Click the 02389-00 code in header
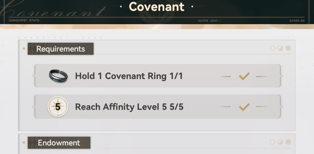The image size is (314, 154). click(297, 21)
